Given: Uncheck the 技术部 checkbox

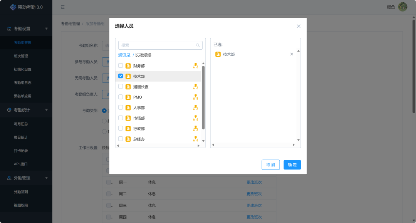Looking at the screenshot, I should 120,76.
